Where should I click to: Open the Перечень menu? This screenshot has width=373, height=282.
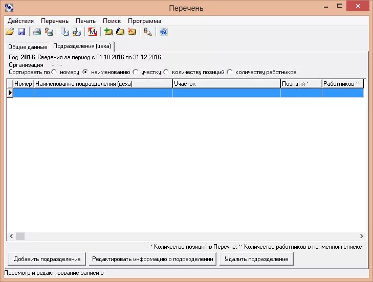(x=55, y=21)
